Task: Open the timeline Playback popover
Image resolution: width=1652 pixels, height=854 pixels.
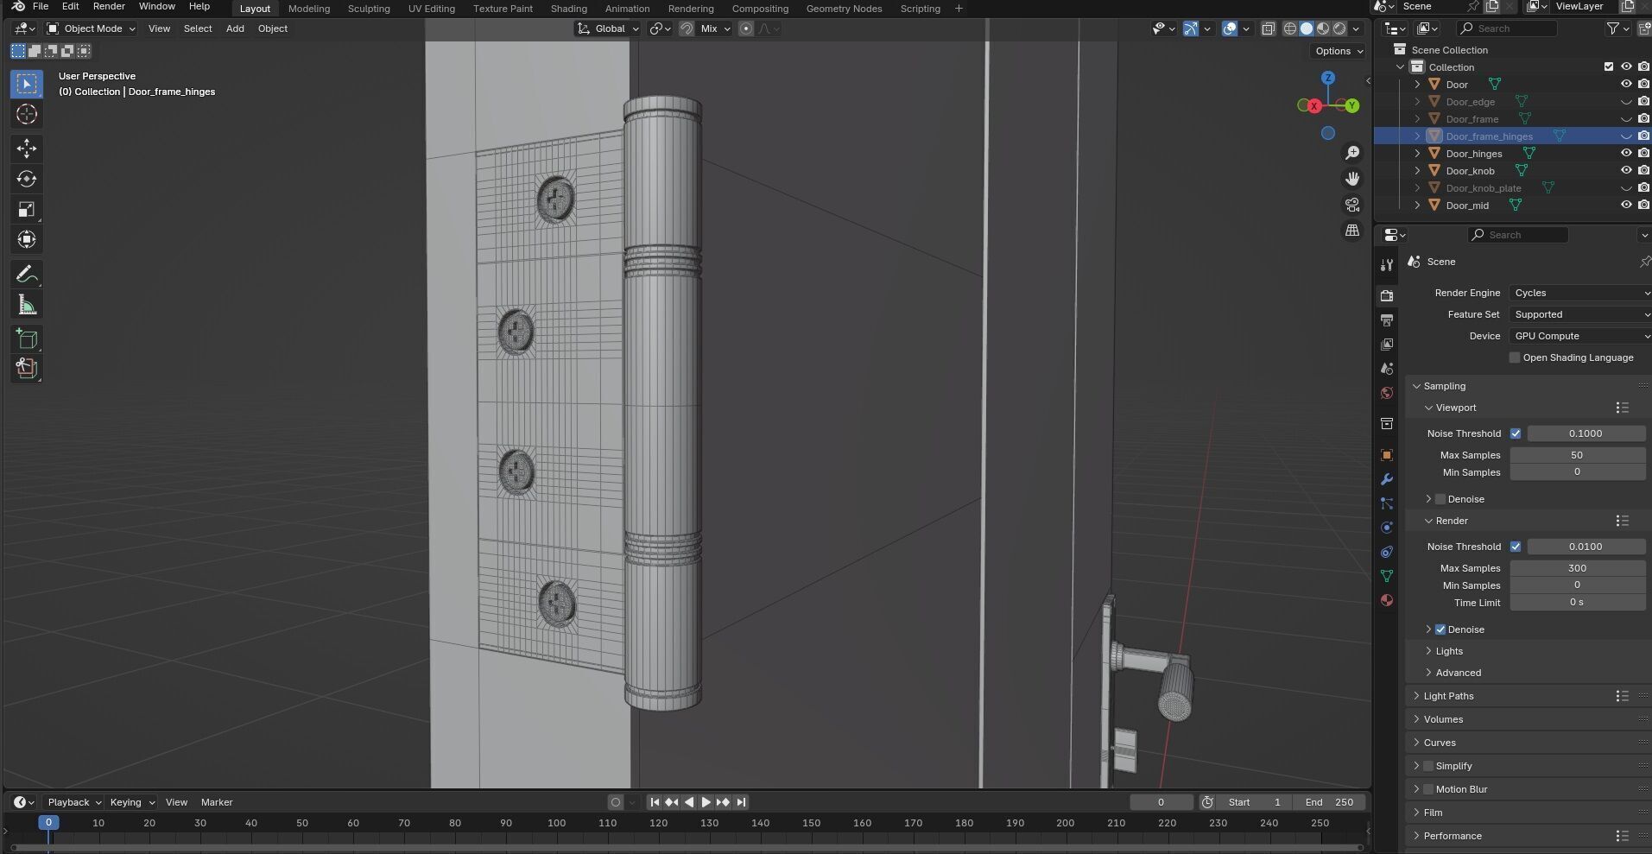Action: point(73,802)
